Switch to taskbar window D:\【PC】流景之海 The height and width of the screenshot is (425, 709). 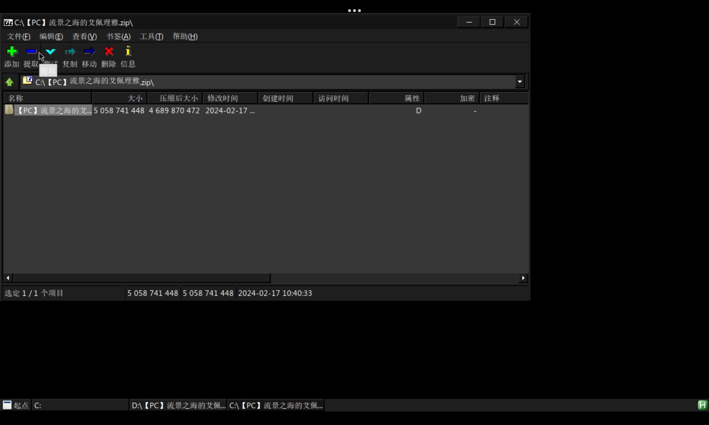pos(178,405)
